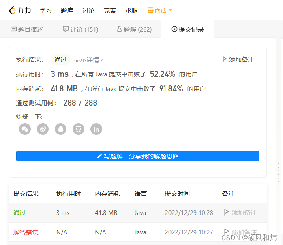This screenshot has width=283, height=245.
Task: Click the 41.8 MB cell in table
Action: click(x=106, y=212)
